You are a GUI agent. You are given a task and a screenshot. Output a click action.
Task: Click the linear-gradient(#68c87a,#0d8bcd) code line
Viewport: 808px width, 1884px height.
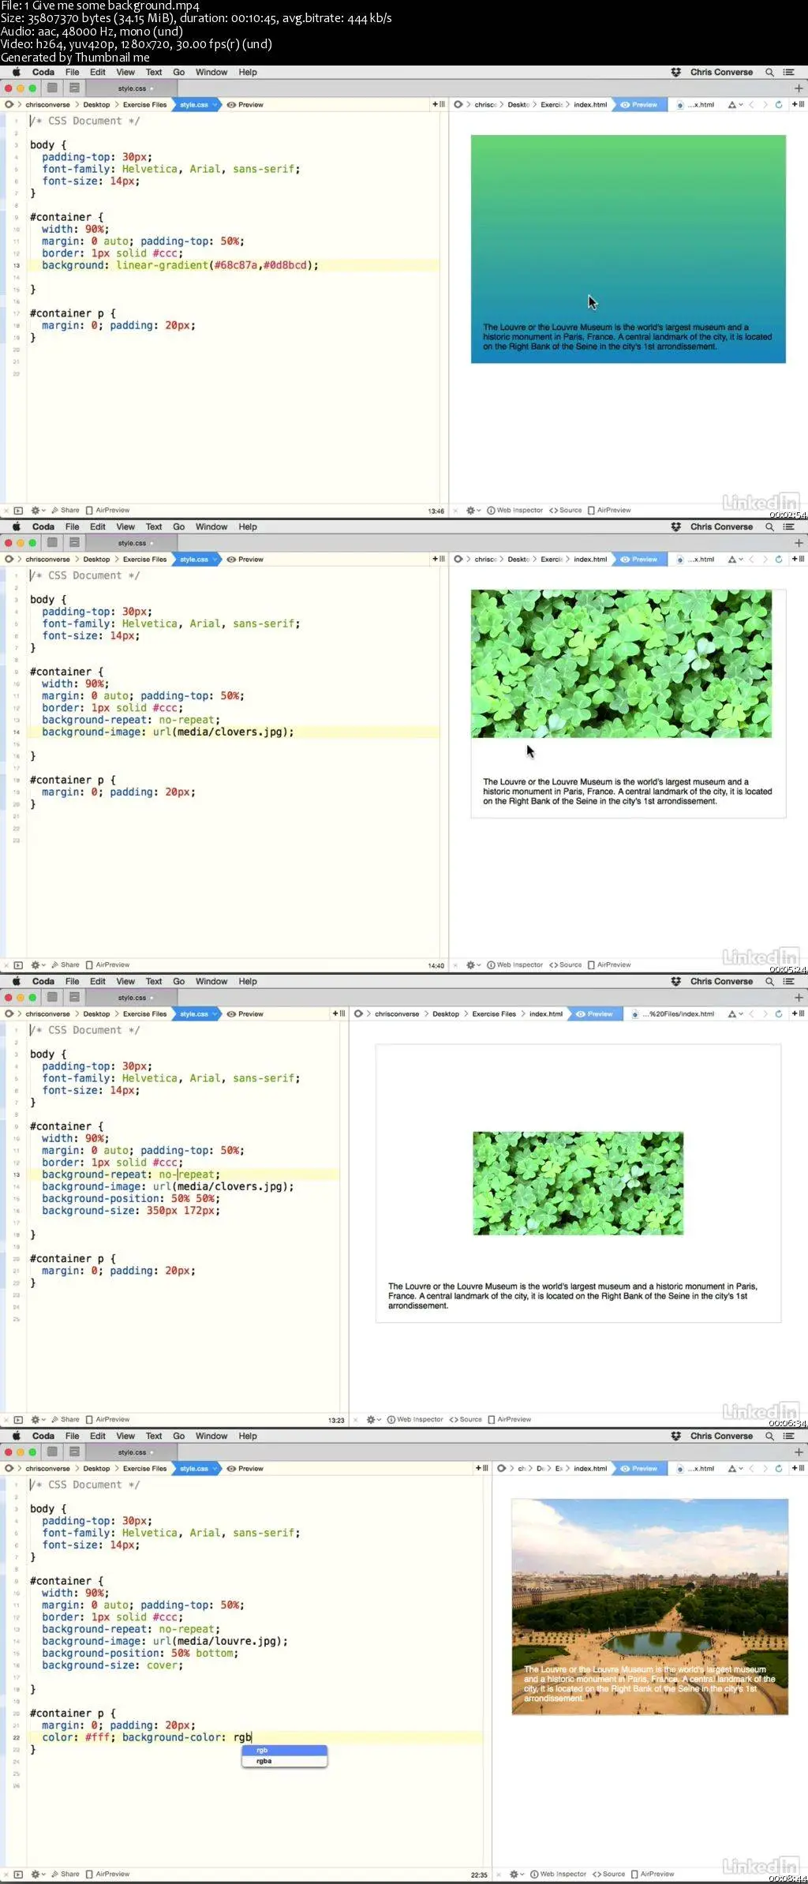(x=181, y=265)
